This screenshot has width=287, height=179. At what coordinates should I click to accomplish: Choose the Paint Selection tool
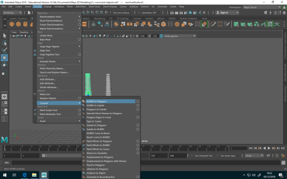5,50
